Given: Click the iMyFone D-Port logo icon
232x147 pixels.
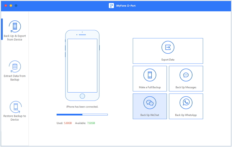Looking at the screenshot, I should (111, 6).
